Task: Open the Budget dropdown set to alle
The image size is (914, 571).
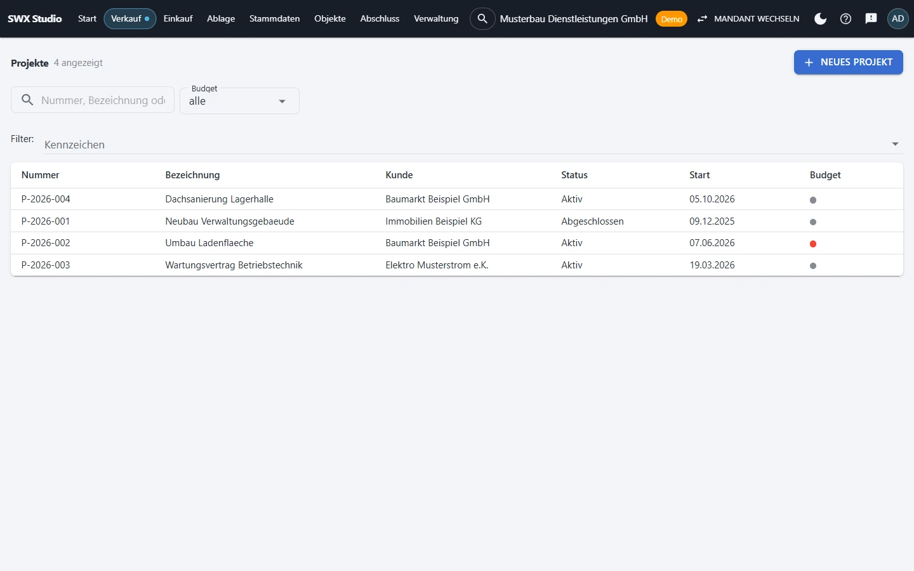Action: 239,101
